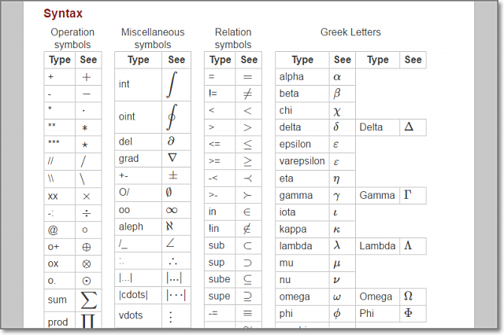Click the contour integral symbol beside oint

172,116
